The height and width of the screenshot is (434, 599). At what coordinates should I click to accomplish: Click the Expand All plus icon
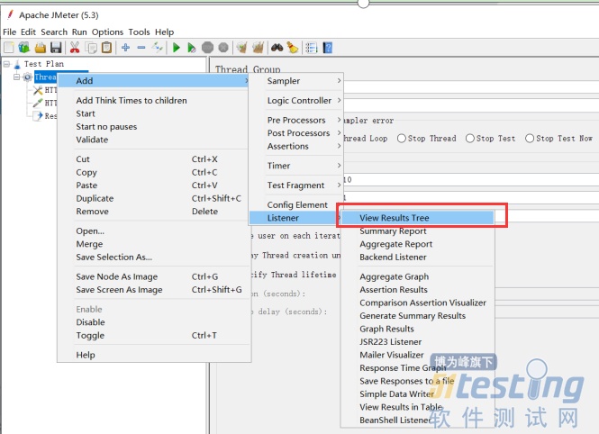point(125,48)
